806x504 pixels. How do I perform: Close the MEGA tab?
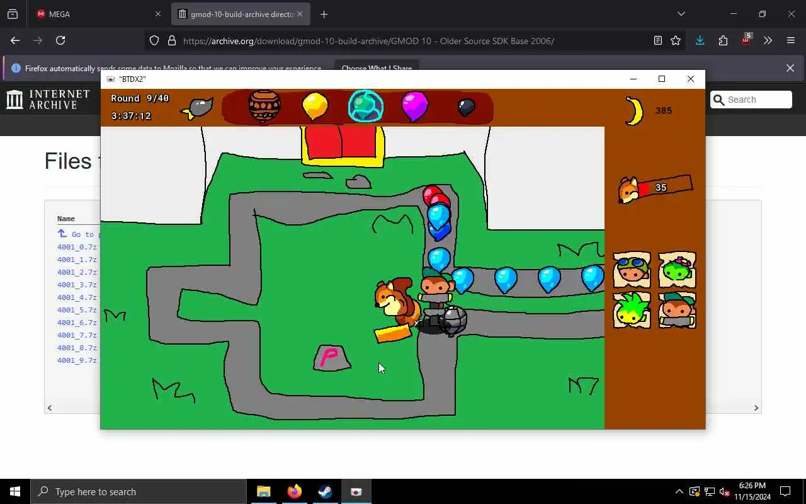point(158,14)
